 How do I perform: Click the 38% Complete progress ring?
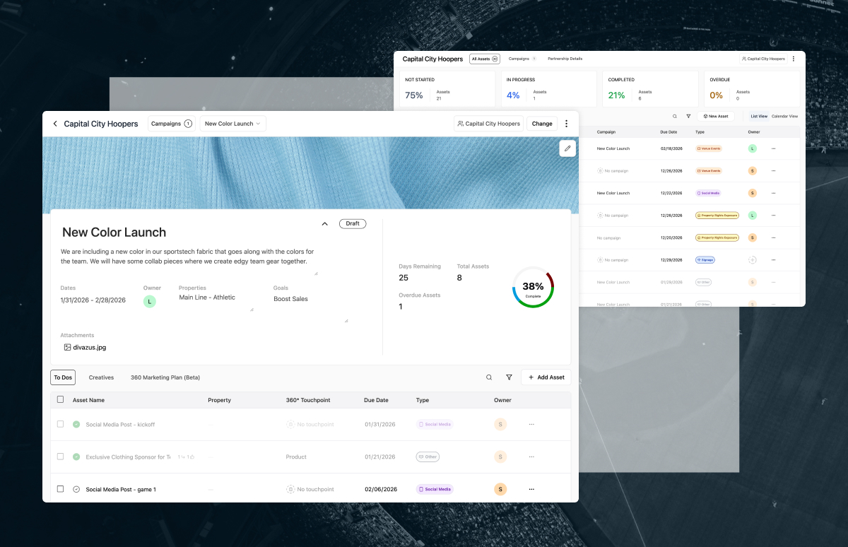(x=533, y=288)
